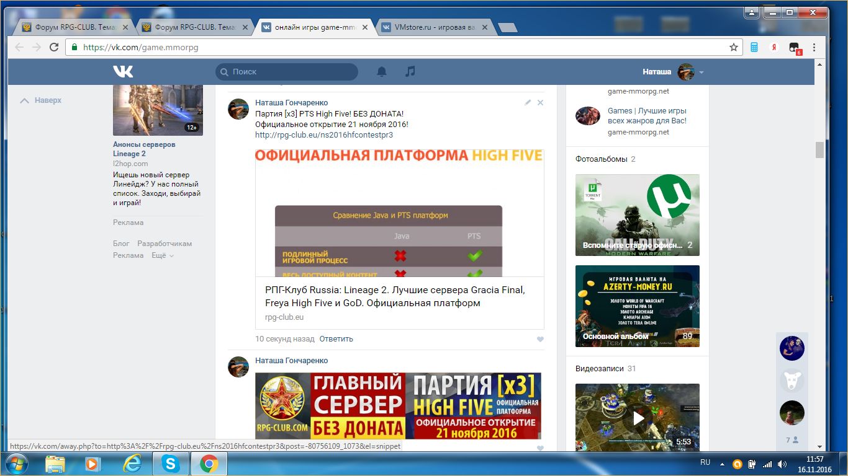
Task: Click the game-mmorpg.net text under Games link
Action: (638, 132)
